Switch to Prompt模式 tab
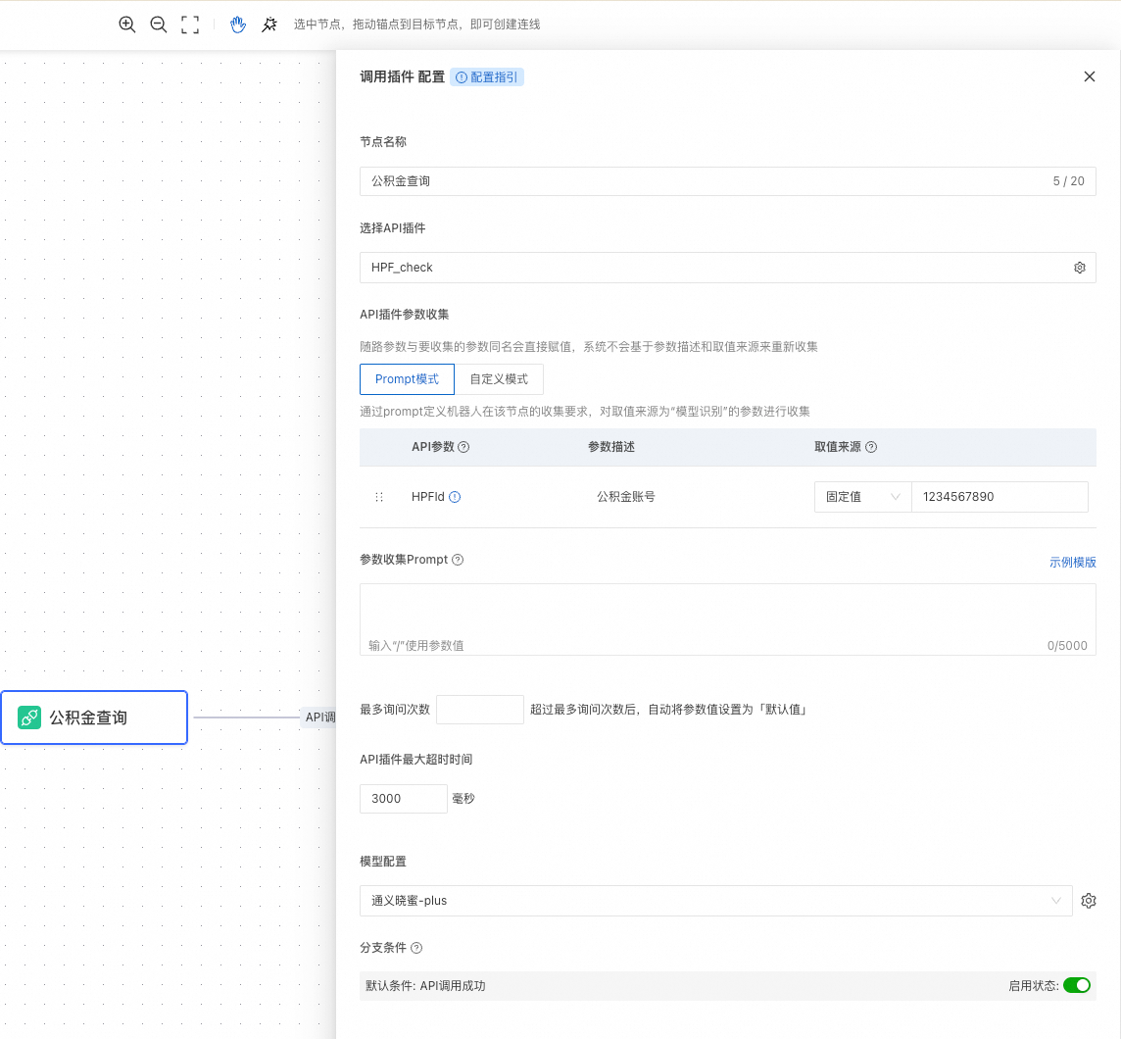 [407, 379]
